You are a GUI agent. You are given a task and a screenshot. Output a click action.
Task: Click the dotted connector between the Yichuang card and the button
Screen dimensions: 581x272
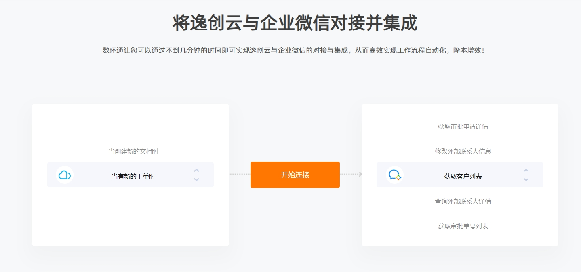[x=239, y=174]
